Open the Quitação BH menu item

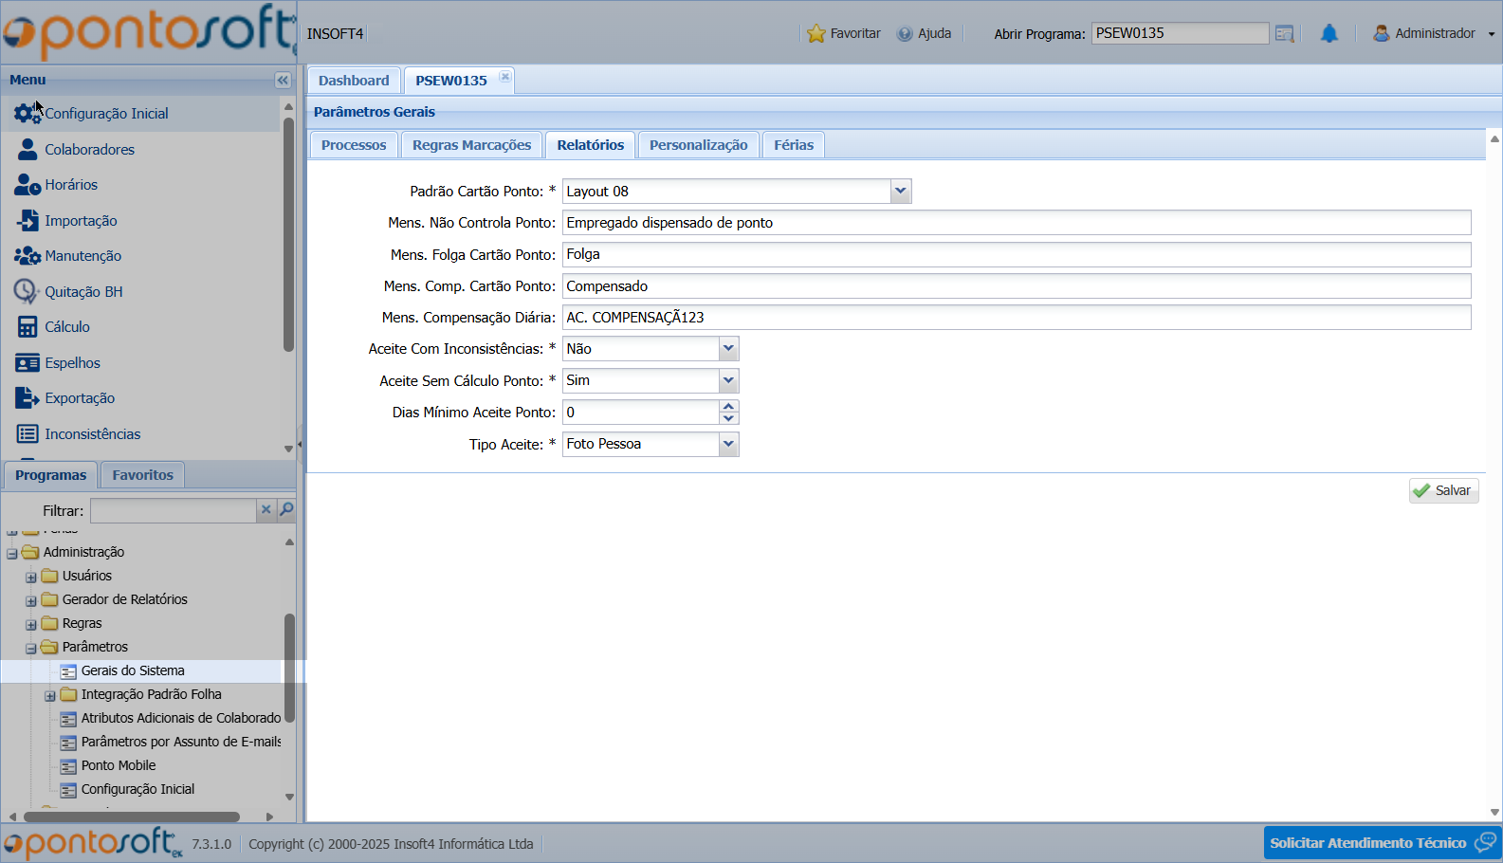[x=83, y=292]
